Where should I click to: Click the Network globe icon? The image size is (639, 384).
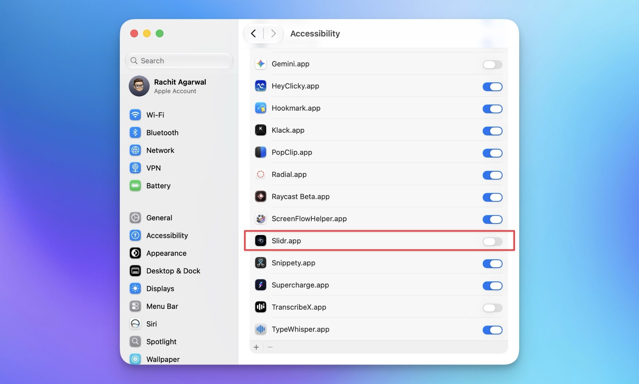tap(135, 150)
